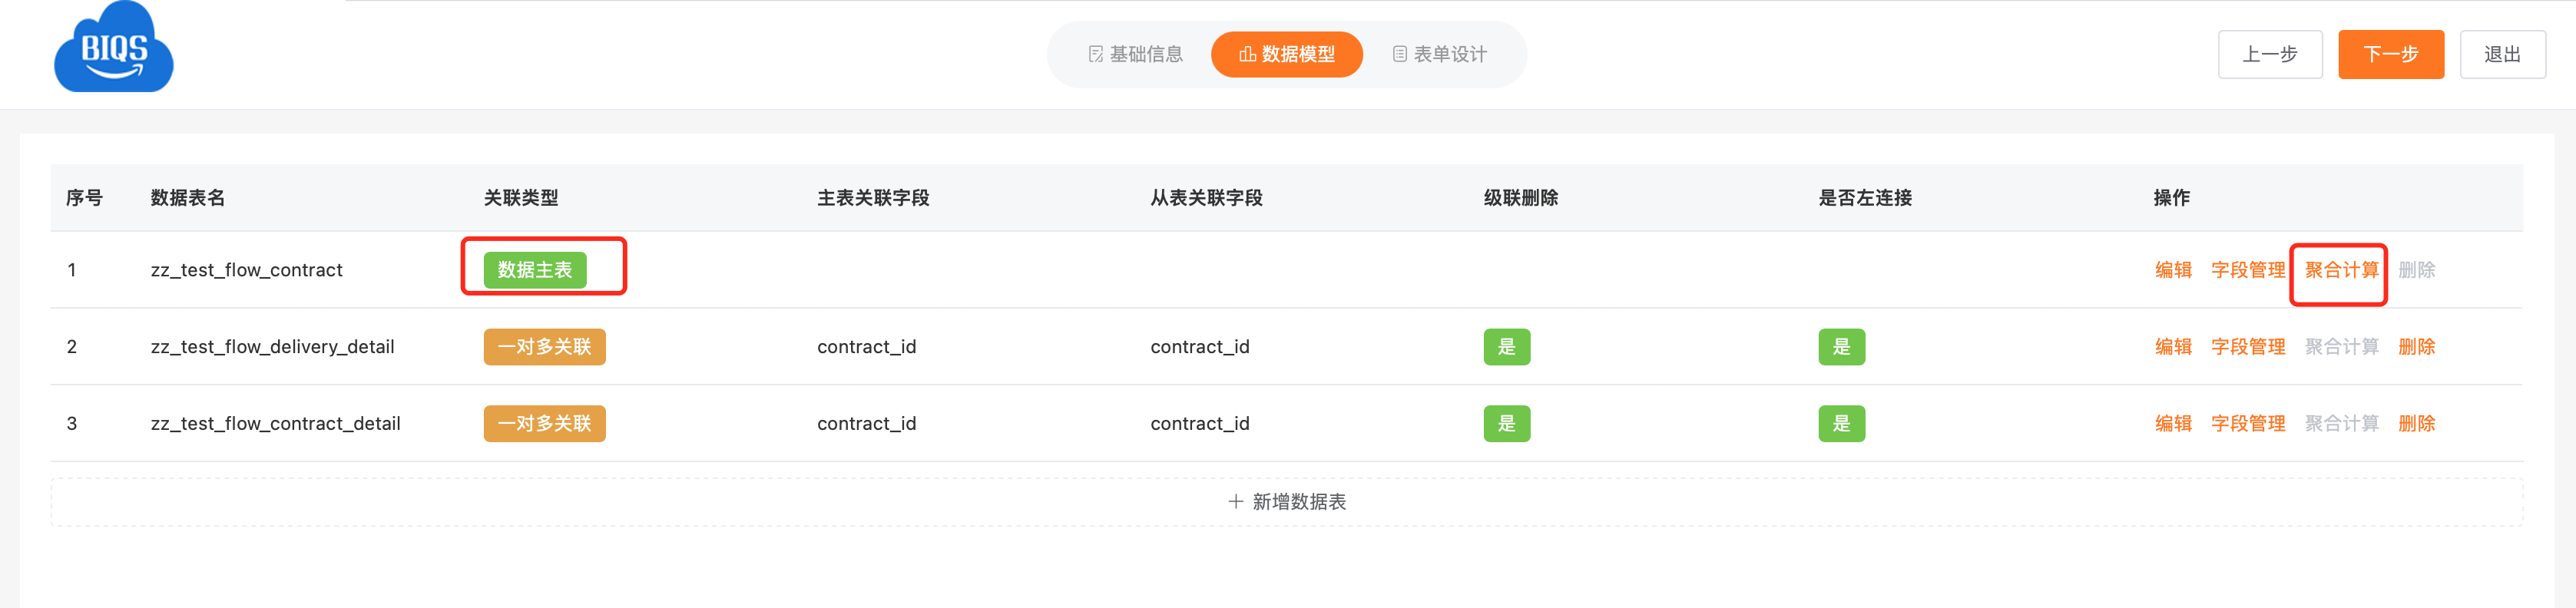Select the 数据模型 tab
This screenshot has width=2576, height=608.
tap(1286, 54)
